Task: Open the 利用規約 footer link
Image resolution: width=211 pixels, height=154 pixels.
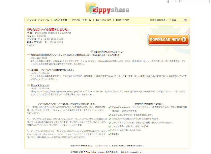Action: [x=125, y=152]
